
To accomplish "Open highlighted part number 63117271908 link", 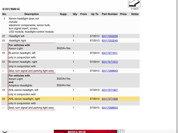I will tap(110, 99).
